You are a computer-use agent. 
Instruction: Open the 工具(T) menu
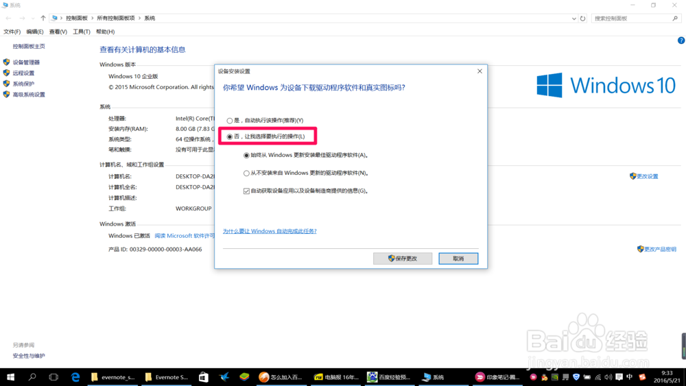click(82, 32)
